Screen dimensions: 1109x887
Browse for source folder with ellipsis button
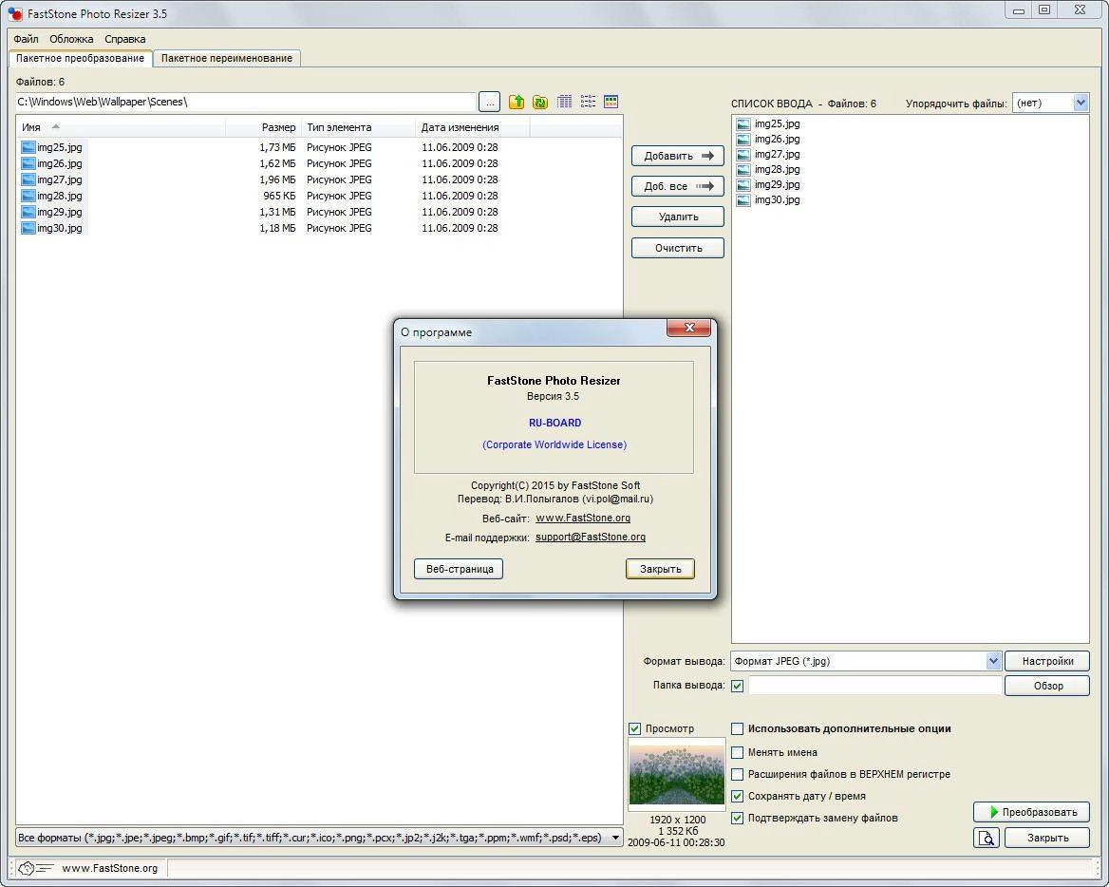click(x=489, y=102)
